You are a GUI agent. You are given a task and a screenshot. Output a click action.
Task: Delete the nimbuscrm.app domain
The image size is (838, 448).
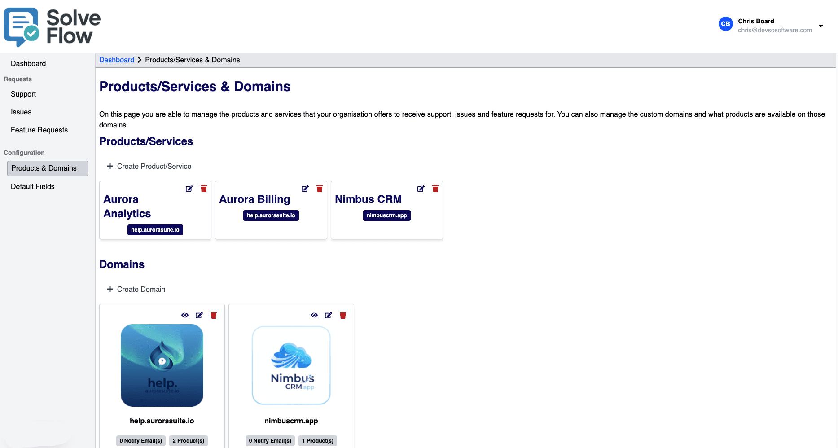coord(342,315)
